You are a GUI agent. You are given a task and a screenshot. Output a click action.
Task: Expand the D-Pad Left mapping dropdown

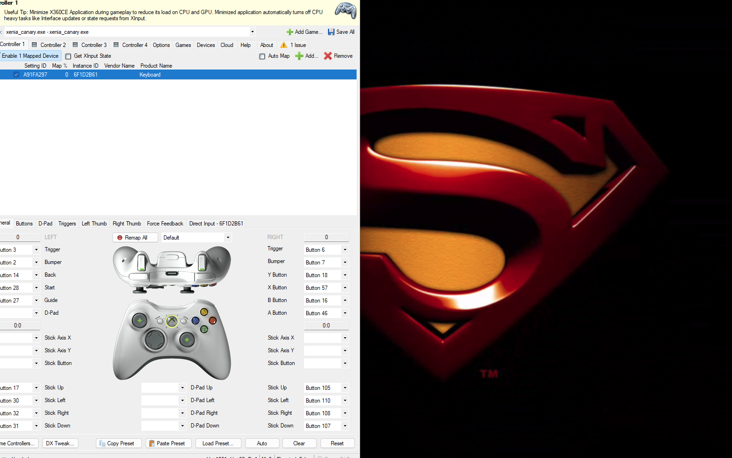pos(182,401)
